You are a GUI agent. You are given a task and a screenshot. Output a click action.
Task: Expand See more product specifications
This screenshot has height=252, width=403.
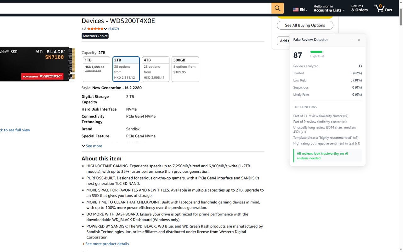click(92, 146)
